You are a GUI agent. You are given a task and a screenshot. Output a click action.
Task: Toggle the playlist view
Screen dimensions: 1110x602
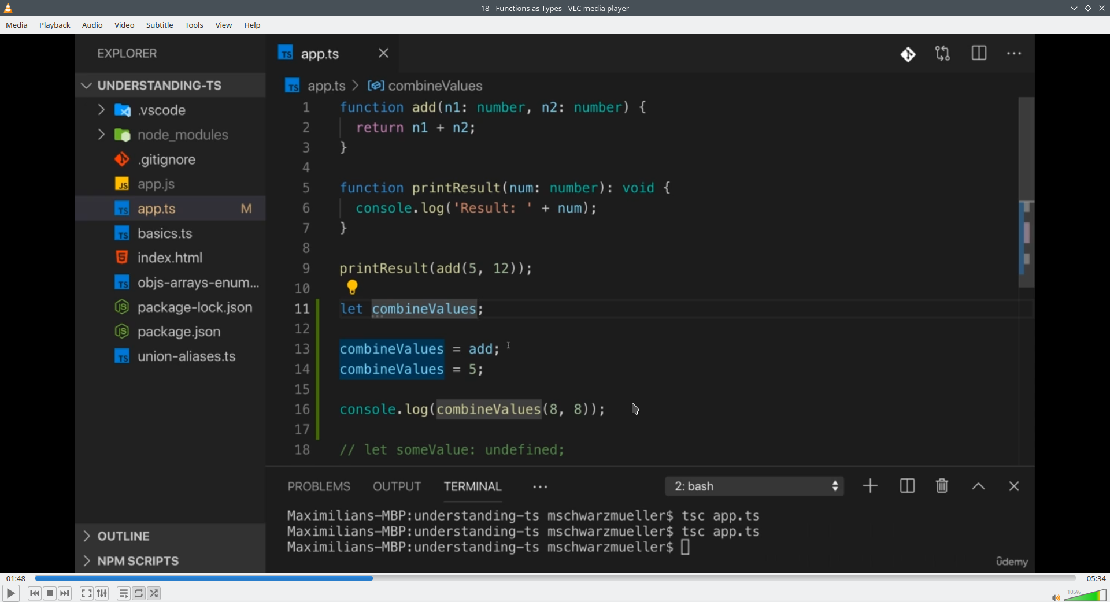(123, 593)
